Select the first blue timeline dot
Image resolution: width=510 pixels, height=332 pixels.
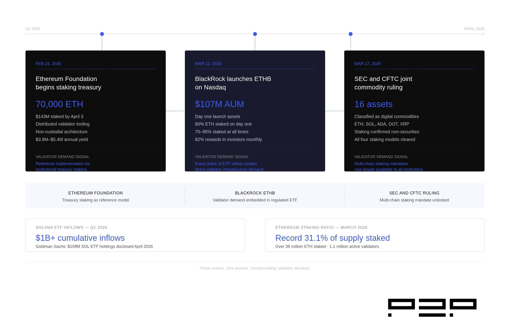[102, 34]
